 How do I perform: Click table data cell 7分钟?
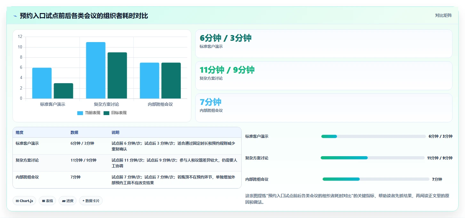[76, 177]
